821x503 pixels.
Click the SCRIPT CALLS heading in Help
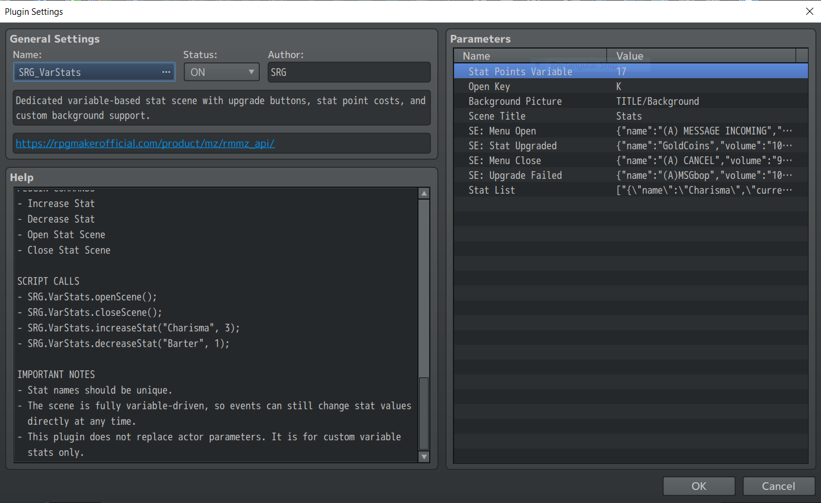(x=49, y=281)
